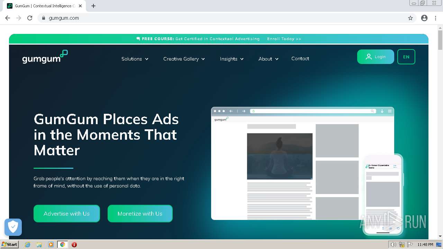This screenshot has width=443, height=249.
Task: Click the red Opera-style taskbar icon
Action: (x=74, y=245)
